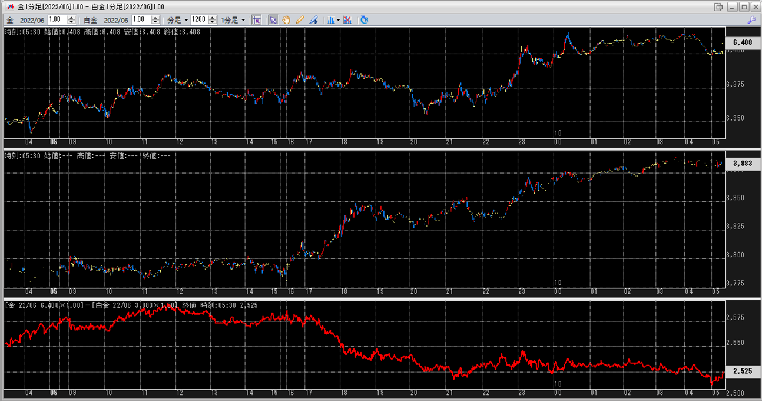Expand the 分足 chart type dropdown
Screen dimensions: 762x402
click(178, 20)
